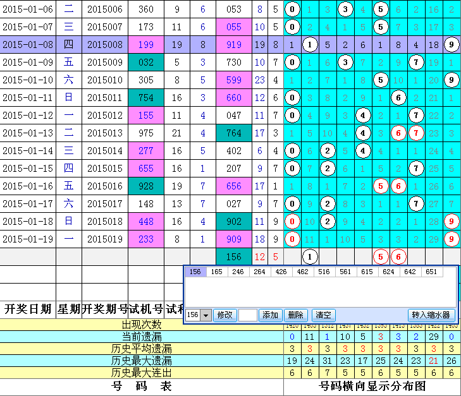
Task: Click the 修改 (modify) button
Action: coord(225,315)
